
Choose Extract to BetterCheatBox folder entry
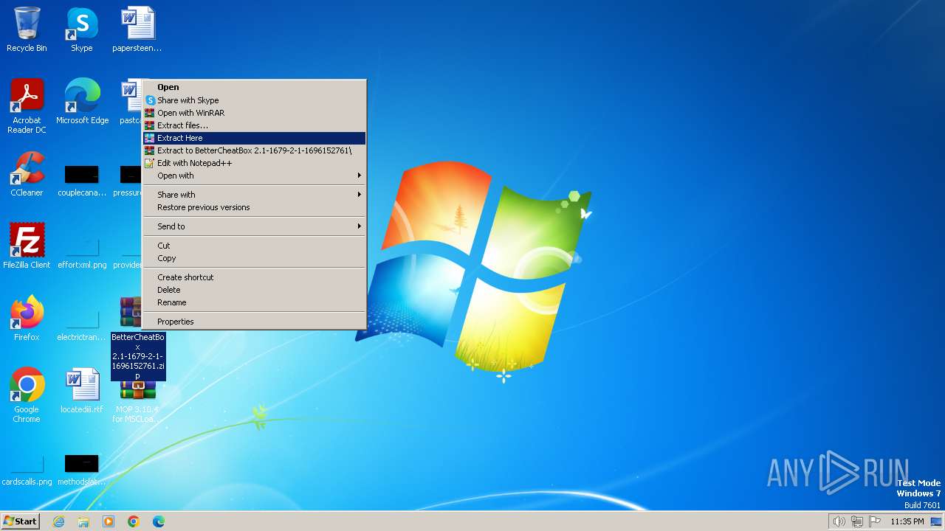(254, 150)
